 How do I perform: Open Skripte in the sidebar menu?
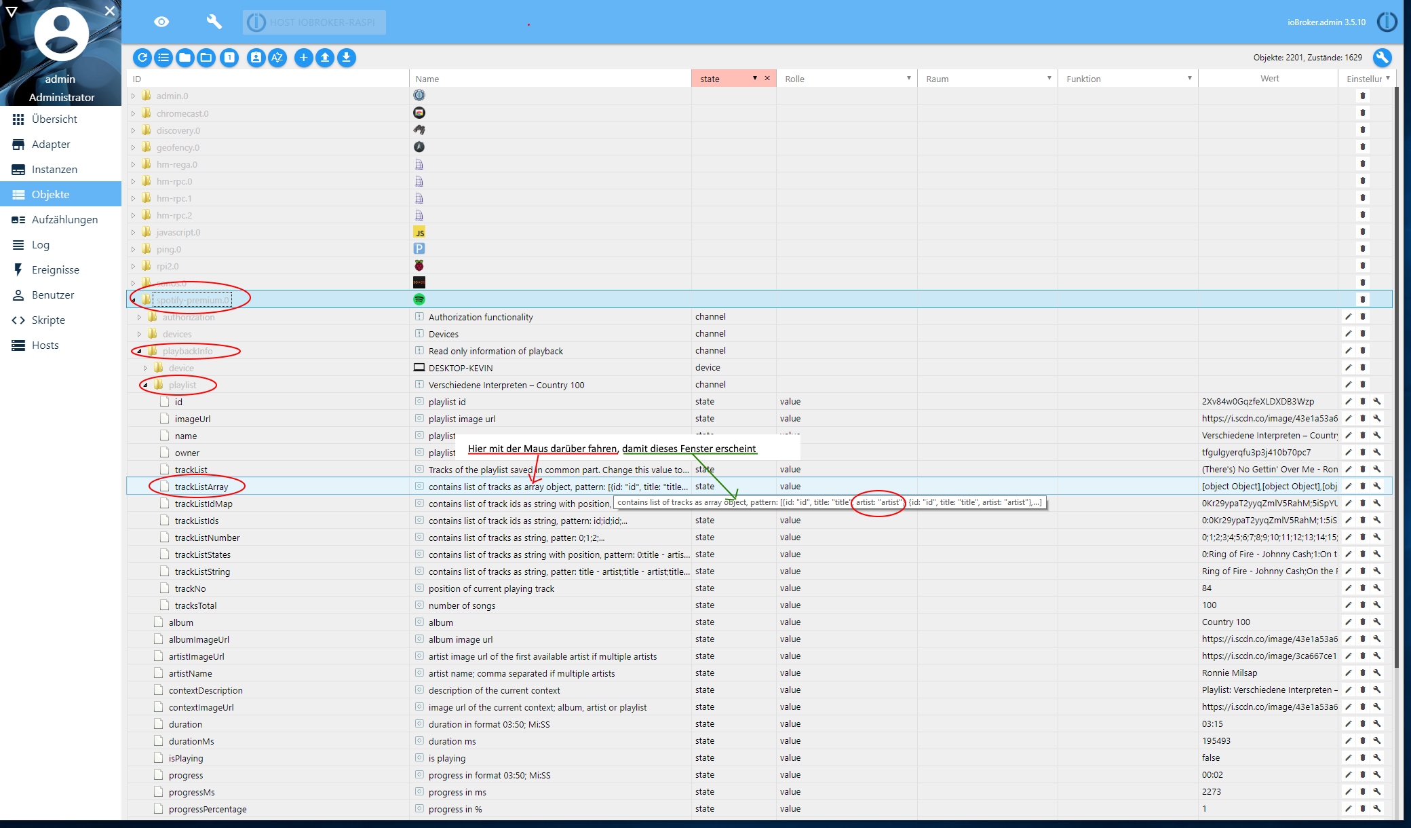(x=48, y=320)
